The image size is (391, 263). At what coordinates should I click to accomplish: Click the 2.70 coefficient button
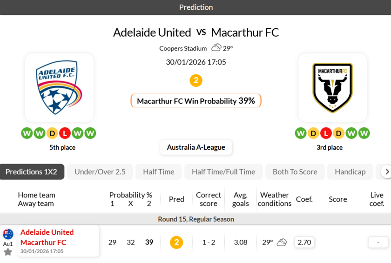(x=304, y=243)
